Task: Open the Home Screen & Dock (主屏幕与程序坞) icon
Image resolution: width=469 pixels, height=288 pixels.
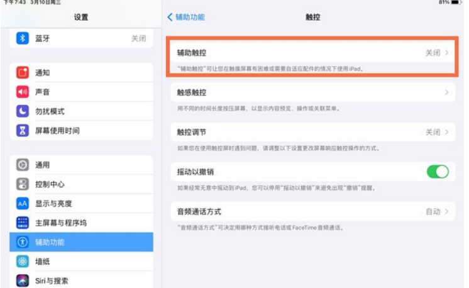Action: pyautogui.click(x=23, y=223)
